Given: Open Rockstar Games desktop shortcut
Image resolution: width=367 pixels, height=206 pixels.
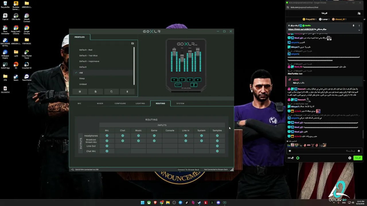Looking at the screenshot, I should (16, 6).
